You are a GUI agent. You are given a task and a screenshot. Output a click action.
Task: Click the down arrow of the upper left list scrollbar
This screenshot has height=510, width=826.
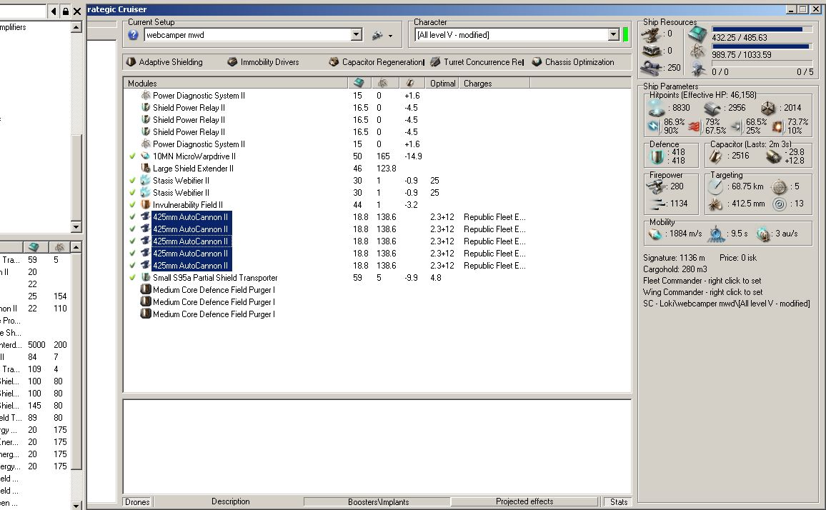coord(76,227)
